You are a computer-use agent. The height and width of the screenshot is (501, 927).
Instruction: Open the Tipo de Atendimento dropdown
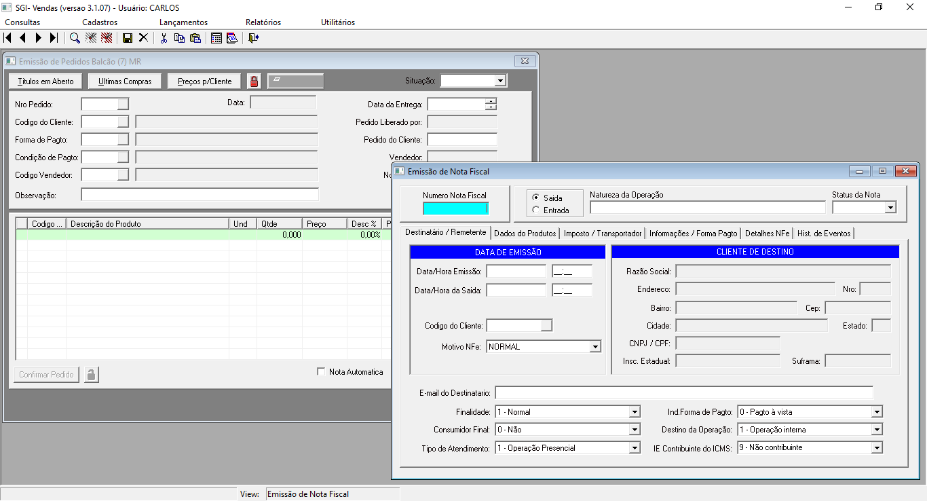635,448
